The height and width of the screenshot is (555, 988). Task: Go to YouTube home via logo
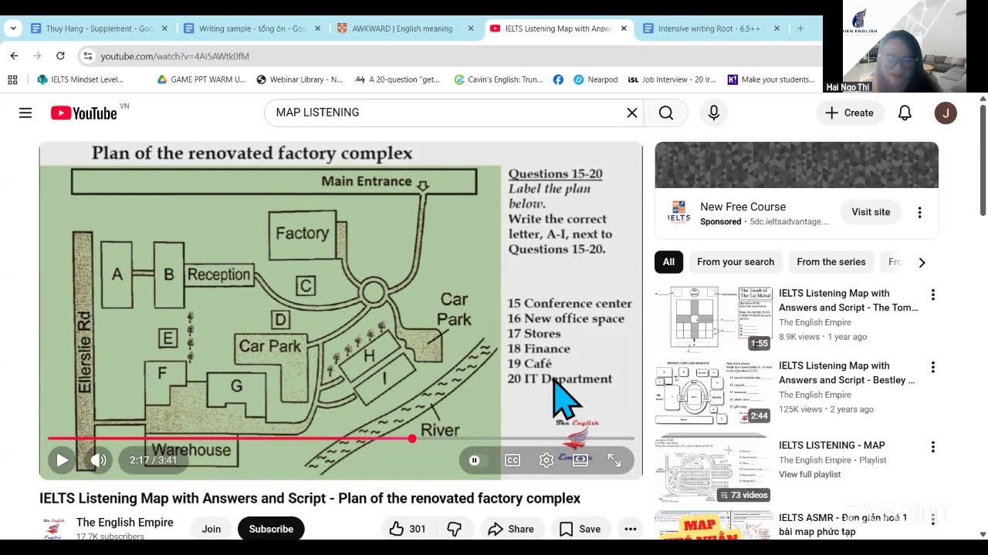tap(84, 113)
